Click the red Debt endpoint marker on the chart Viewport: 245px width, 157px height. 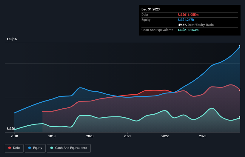click(240, 90)
